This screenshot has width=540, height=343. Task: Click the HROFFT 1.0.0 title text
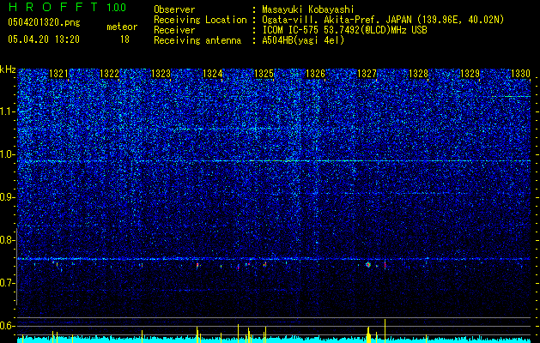67,7
